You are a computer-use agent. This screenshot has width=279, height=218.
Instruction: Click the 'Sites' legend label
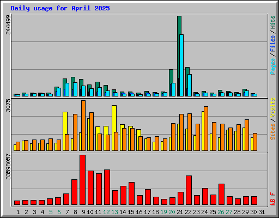[273, 132]
